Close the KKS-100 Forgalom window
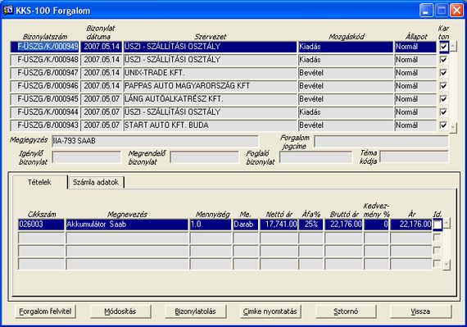The height and width of the screenshot is (327, 467). 456,11
